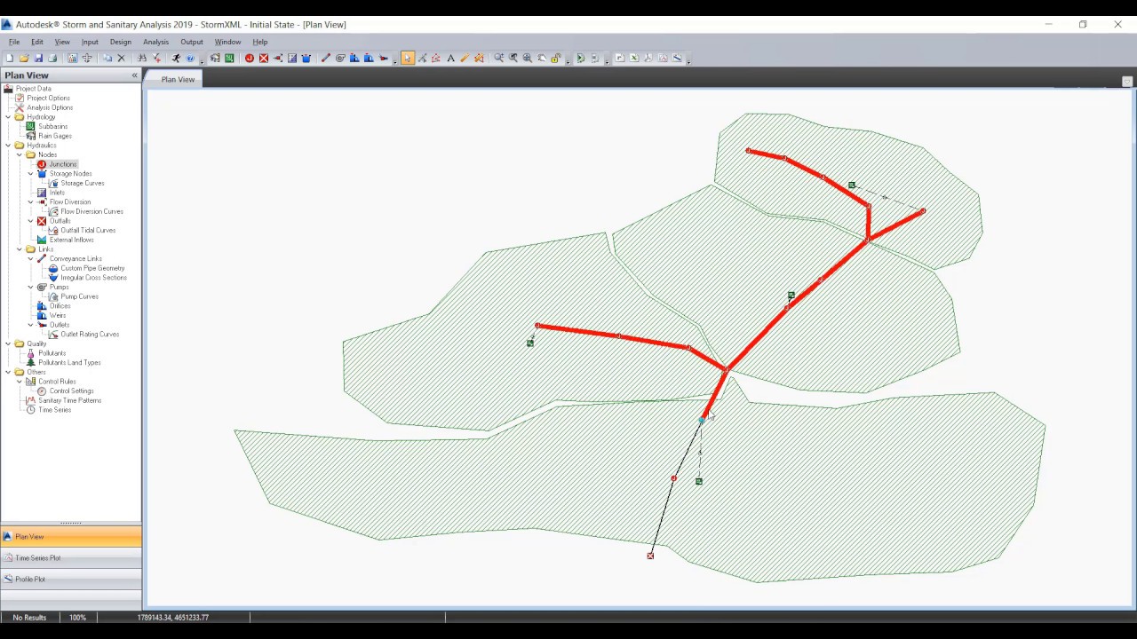1137x639 pixels.
Task: Select the Outlet tool in the toolbar
Action: click(x=383, y=59)
